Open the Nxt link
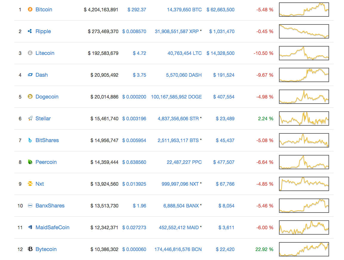 point(40,184)
